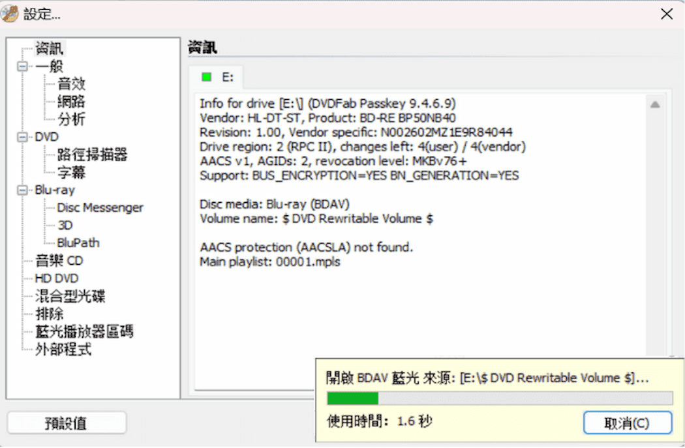
Task: Click the 'Disc media: Blu-ray (BDAV)' line
Action: [275, 204]
